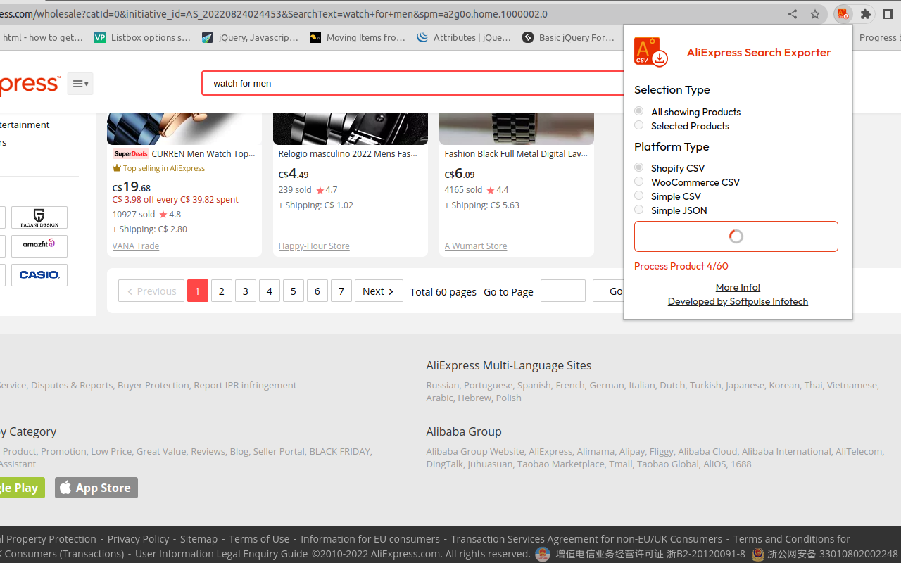
Task: Go to page 2 of results
Action: coord(222,291)
